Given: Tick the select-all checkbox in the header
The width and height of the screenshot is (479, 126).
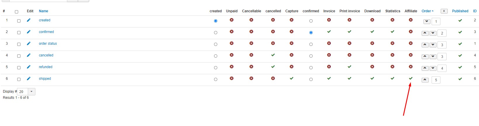Looking at the screenshot, I should coord(16,12).
